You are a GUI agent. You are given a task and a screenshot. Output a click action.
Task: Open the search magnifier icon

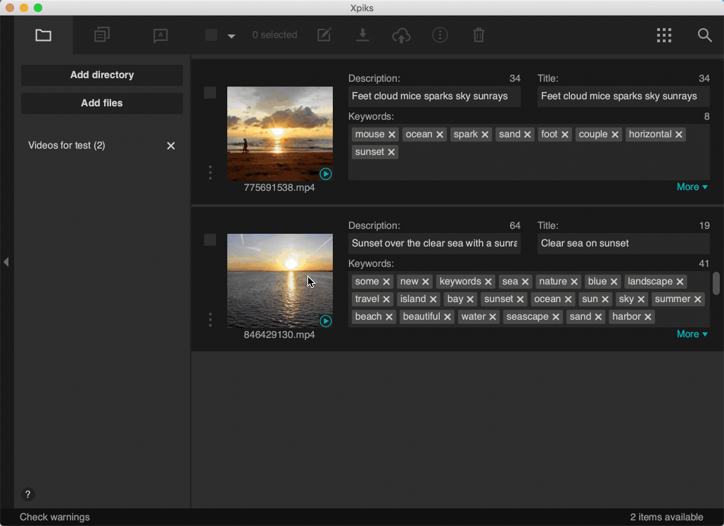click(704, 35)
